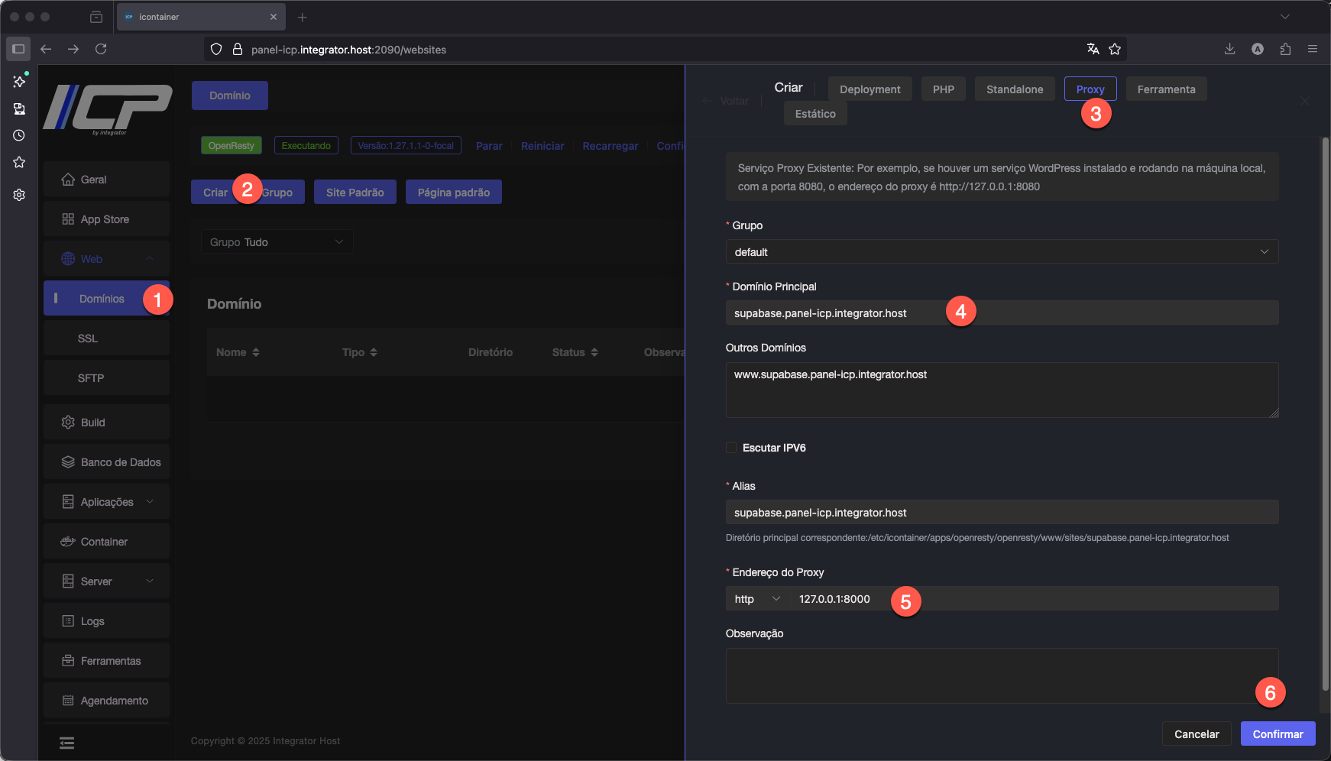The width and height of the screenshot is (1331, 761).
Task: Open the http protocol dropdown
Action: click(757, 599)
